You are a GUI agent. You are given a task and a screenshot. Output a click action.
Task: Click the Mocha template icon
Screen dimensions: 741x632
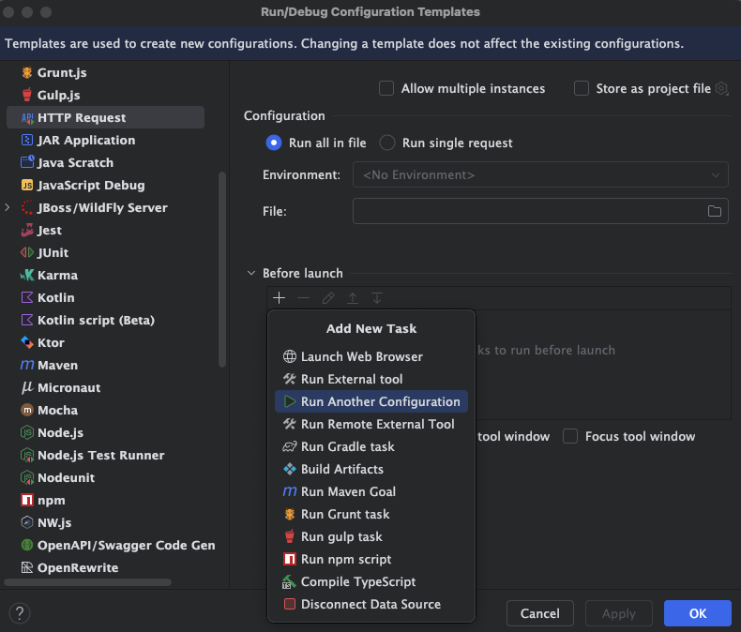27,410
